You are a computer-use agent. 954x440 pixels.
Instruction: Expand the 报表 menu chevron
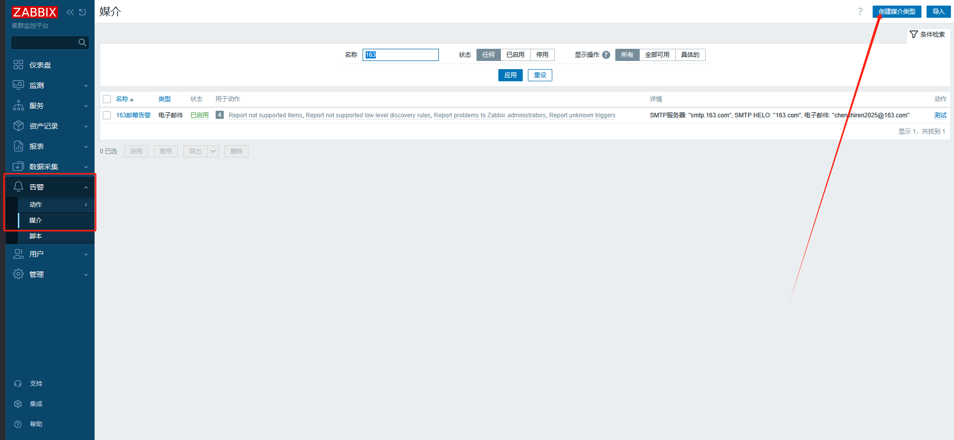point(86,147)
